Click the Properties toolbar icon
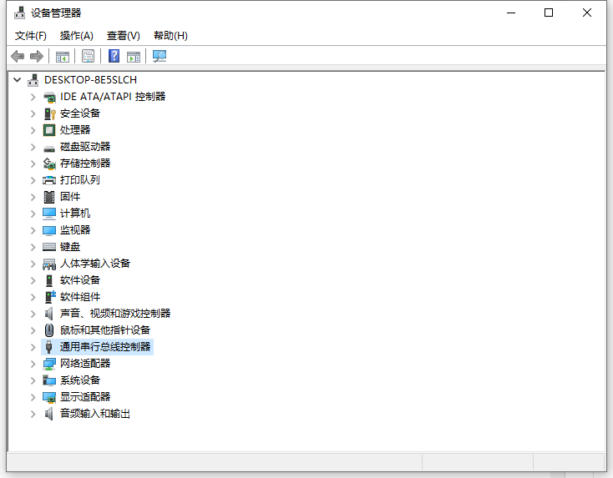Screen dimensions: 613x478 coord(88,56)
